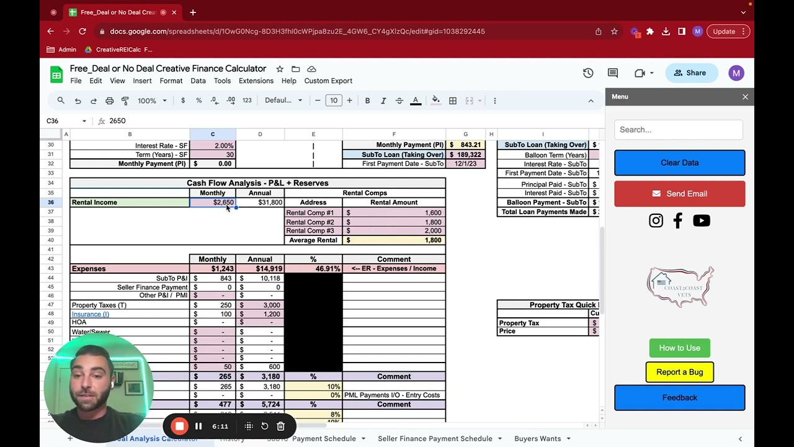Move the document to a folder

[x=296, y=69]
